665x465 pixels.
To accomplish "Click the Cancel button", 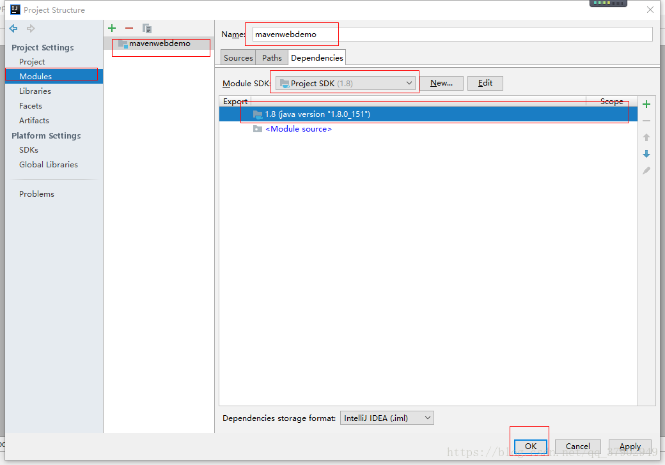I will point(577,446).
